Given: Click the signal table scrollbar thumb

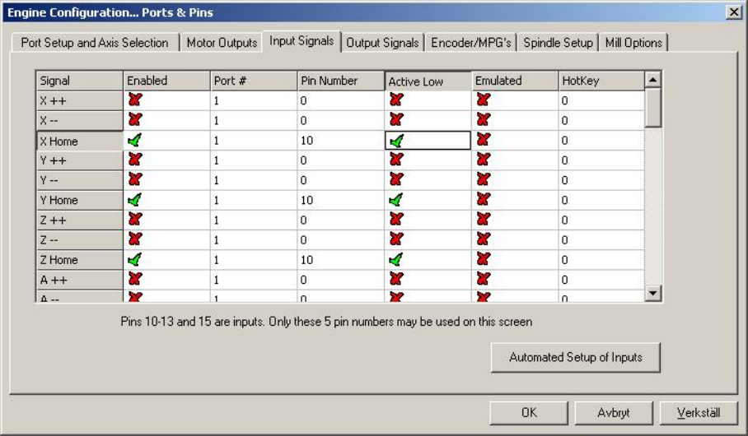Looking at the screenshot, I should pos(652,108).
